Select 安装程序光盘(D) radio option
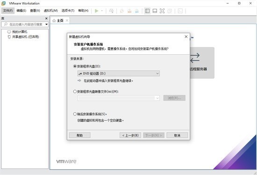Viewport: 257px width, 175px height. (75, 66)
